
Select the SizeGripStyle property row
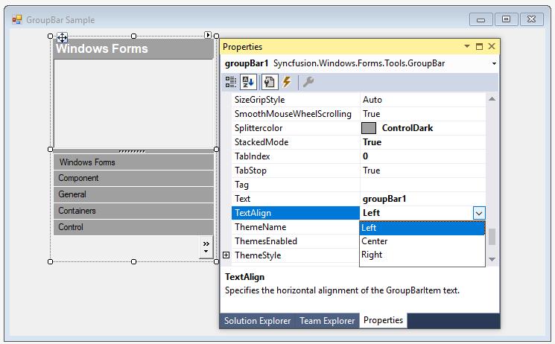358,100
